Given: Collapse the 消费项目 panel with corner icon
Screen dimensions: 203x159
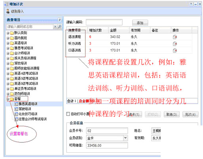Looking at the screenshot, I should pyautogui.click(x=60, y=20).
